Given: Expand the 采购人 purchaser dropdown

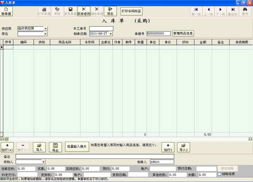Looking at the screenshot, I should 44,162.
